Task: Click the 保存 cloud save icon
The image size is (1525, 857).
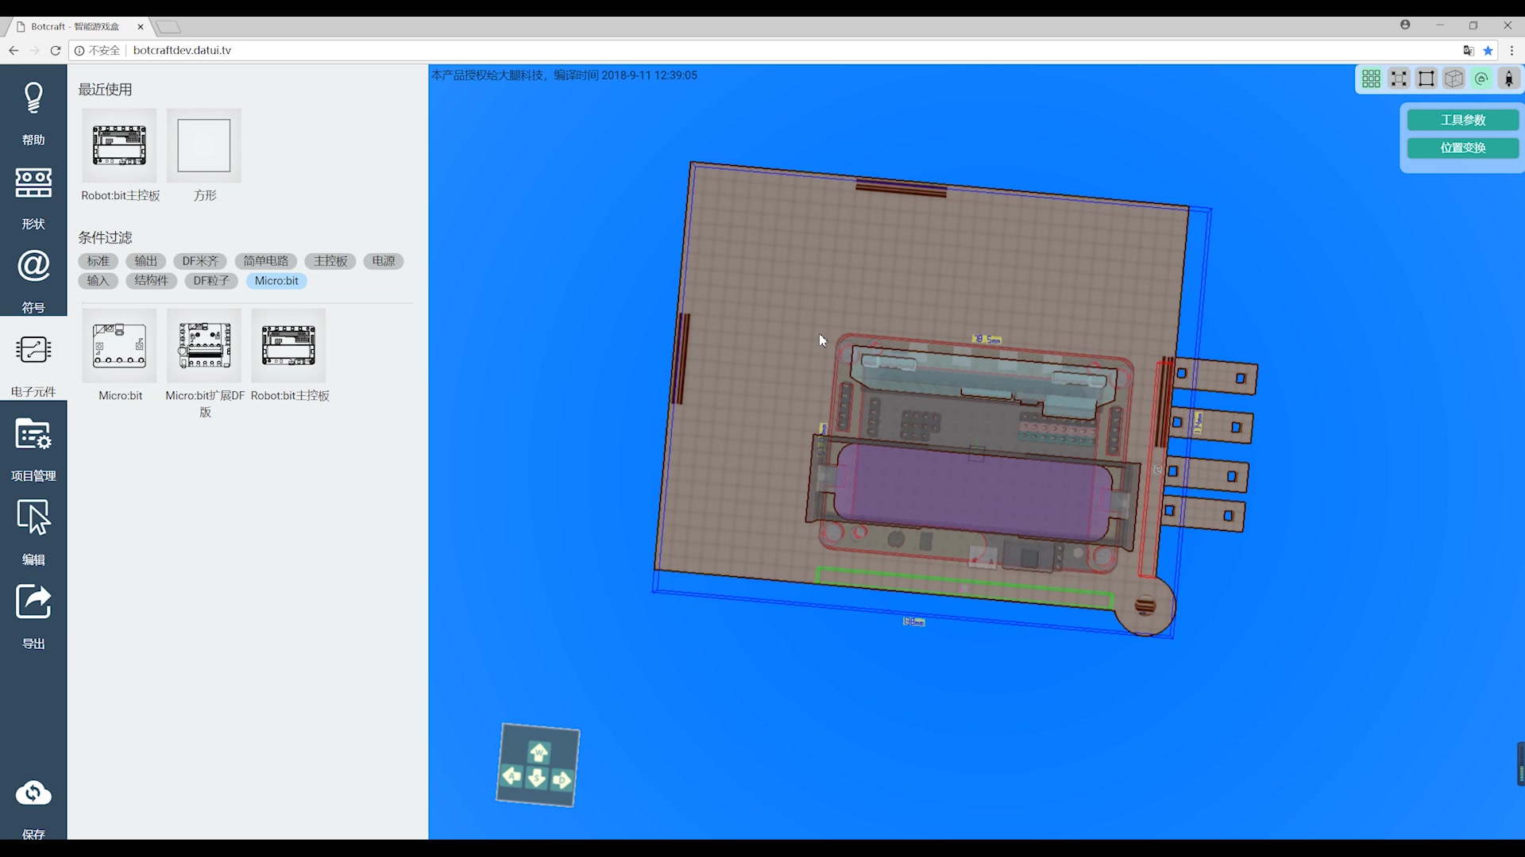Action: (33, 794)
